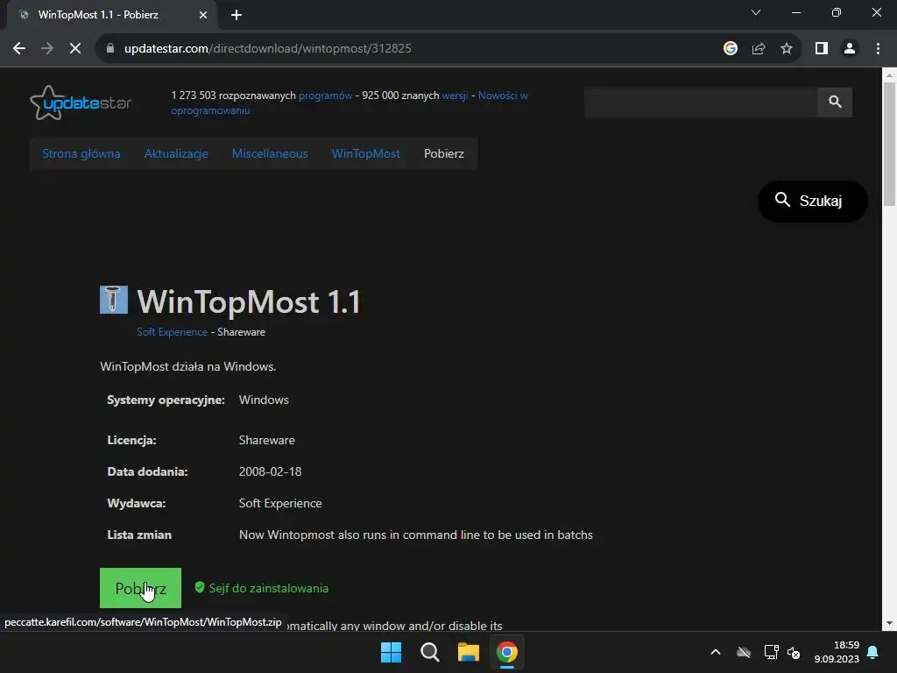Open Chrome's three-dot menu
The width and height of the screenshot is (897, 673).
[x=878, y=49]
